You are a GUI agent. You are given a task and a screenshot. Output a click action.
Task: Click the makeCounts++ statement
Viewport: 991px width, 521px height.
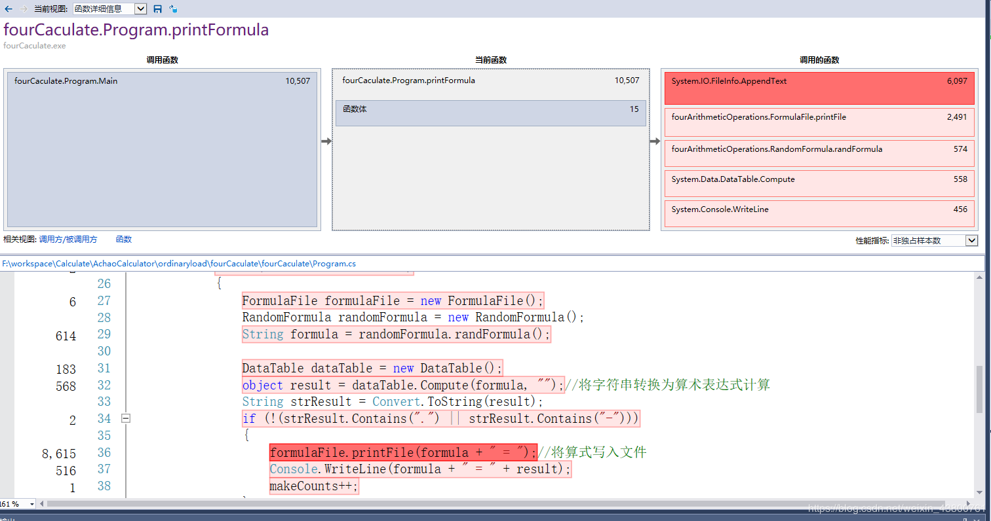point(314,486)
